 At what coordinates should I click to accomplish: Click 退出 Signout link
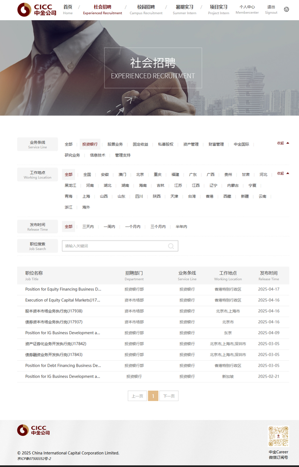271,9
